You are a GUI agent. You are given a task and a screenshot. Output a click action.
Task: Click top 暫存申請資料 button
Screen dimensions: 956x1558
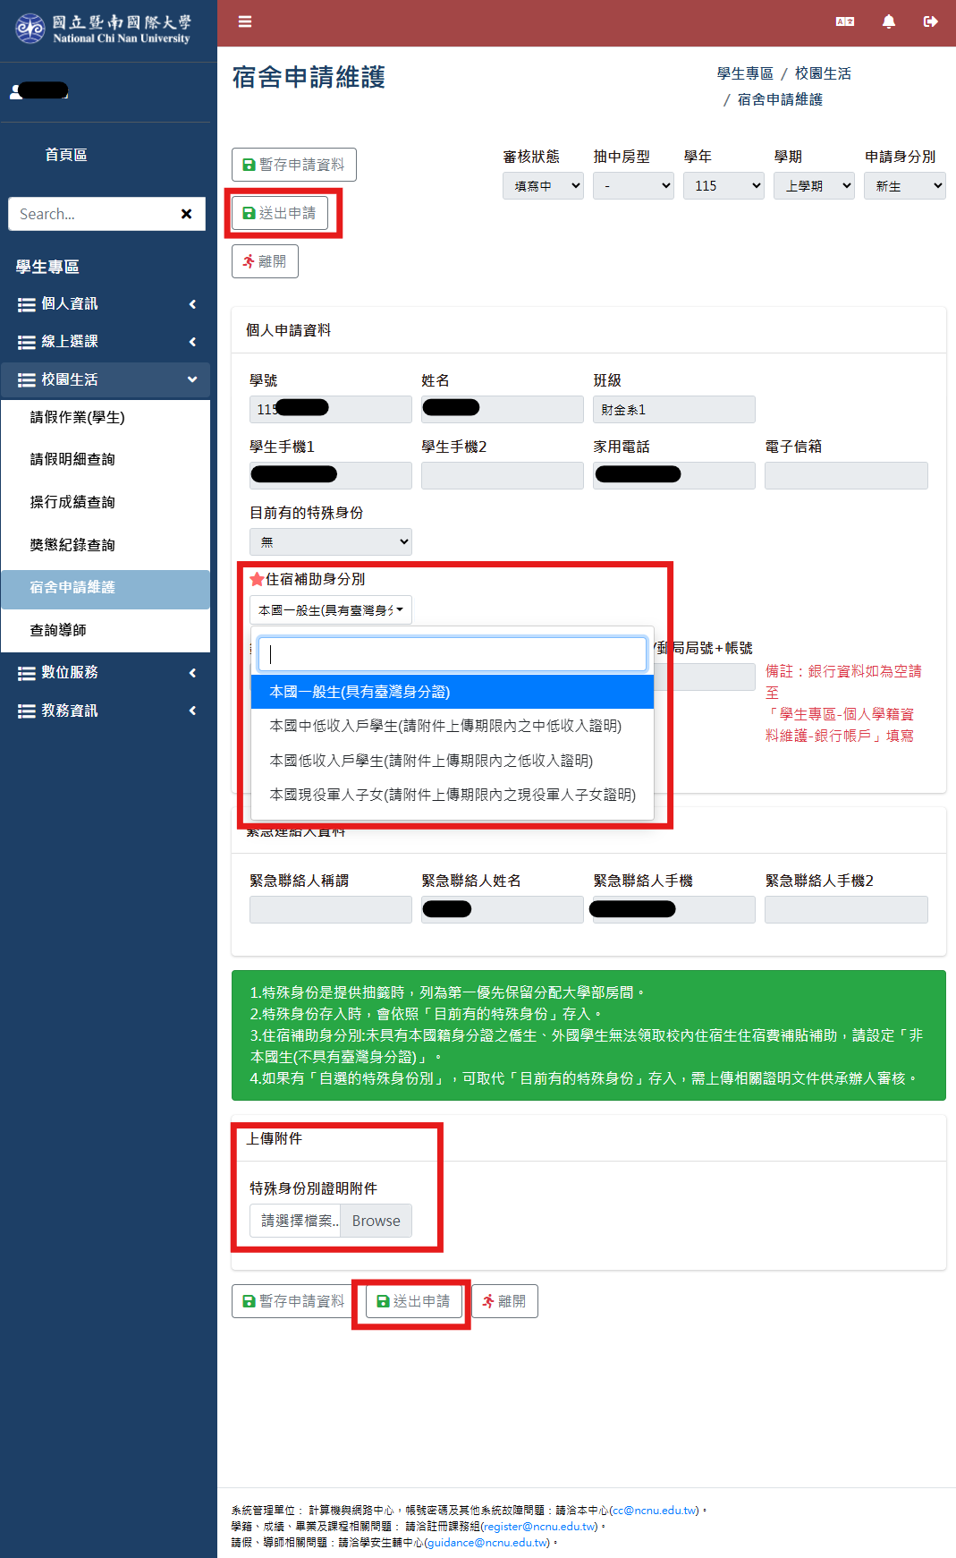294,165
